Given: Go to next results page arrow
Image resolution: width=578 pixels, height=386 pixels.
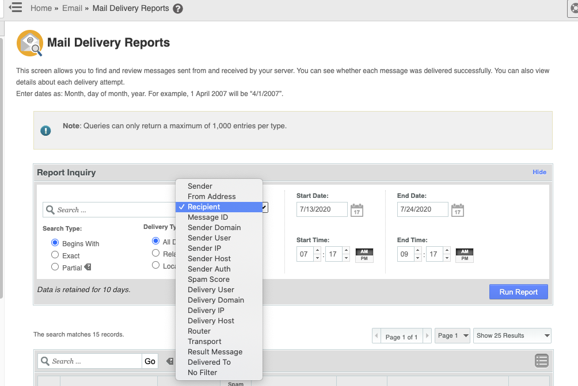Looking at the screenshot, I should coord(427,335).
